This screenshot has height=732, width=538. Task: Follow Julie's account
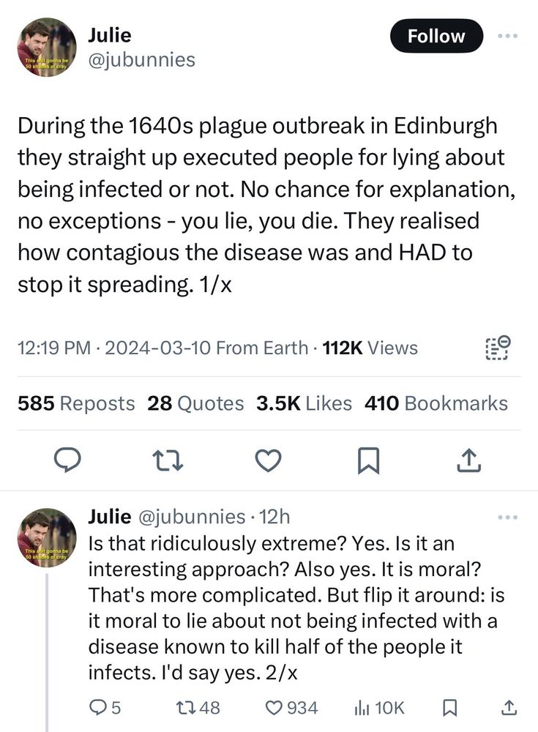pos(436,36)
